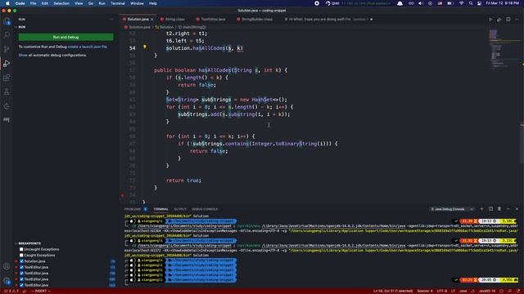Click the notifications bell in status bar
Viewport: 524px width, 294px height.
[x=518, y=291]
